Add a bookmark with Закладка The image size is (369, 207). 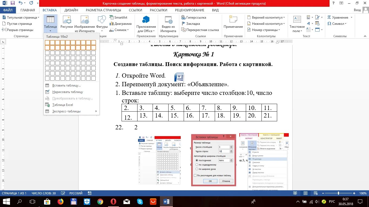click(x=190, y=24)
